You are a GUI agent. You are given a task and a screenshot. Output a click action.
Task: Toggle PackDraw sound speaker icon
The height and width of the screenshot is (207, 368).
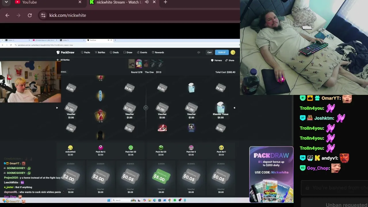pyautogui.click(x=199, y=52)
